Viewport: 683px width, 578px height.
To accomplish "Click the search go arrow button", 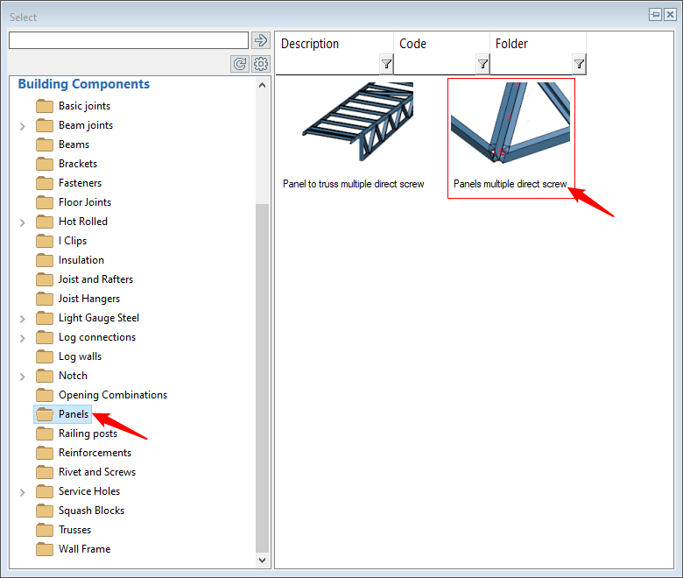I will (260, 40).
